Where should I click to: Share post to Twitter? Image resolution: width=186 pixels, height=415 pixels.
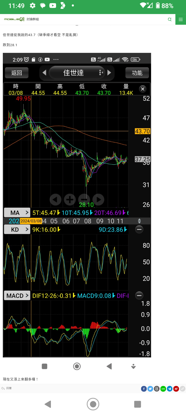pos(150,389)
